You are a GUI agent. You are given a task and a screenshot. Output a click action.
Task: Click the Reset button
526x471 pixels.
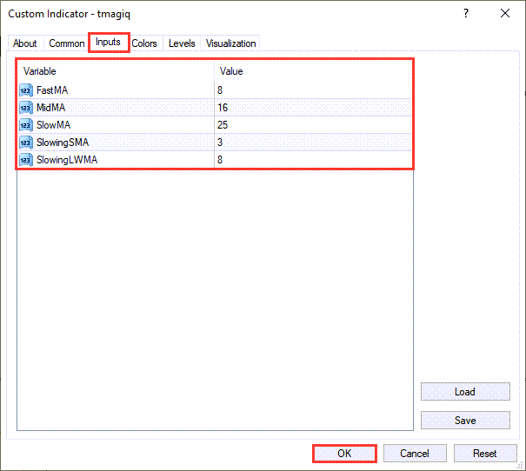tap(485, 454)
